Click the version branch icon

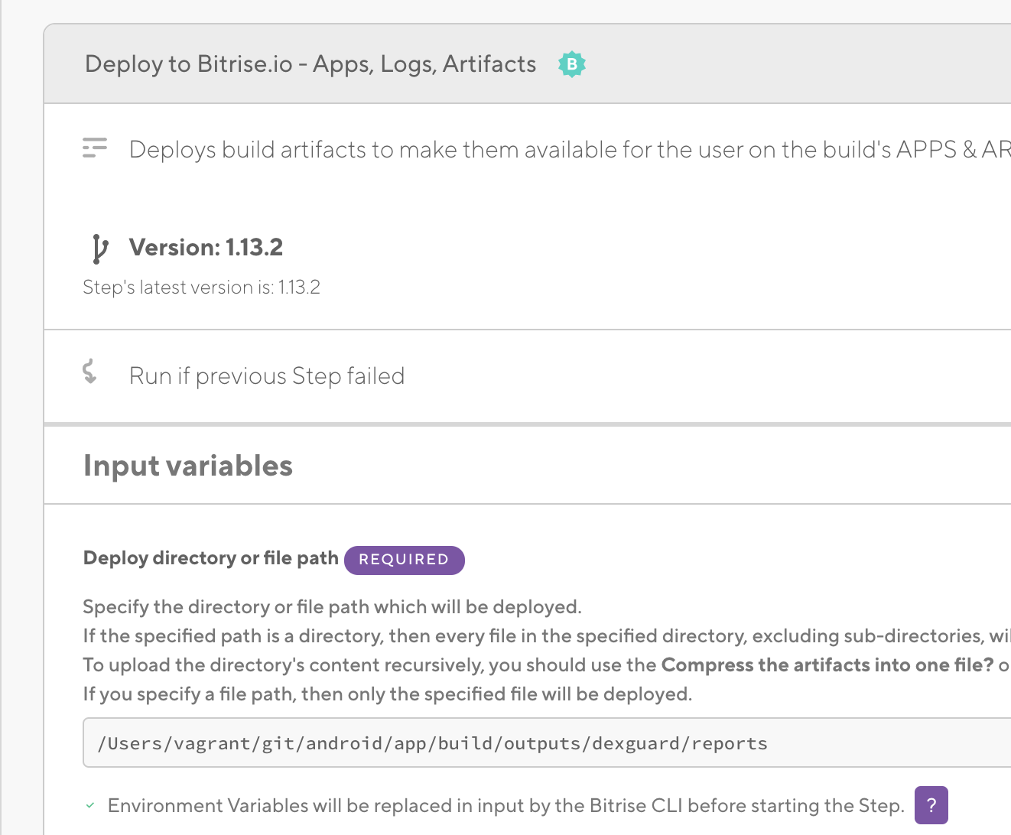(99, 249)
